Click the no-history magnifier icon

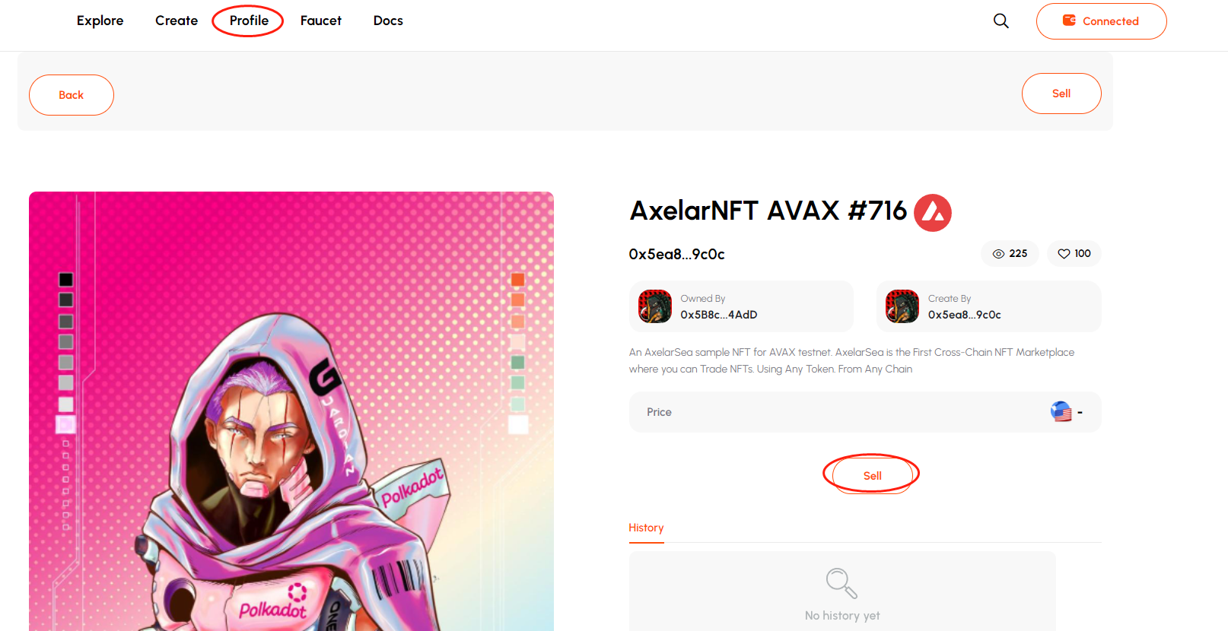coord(841,583)
